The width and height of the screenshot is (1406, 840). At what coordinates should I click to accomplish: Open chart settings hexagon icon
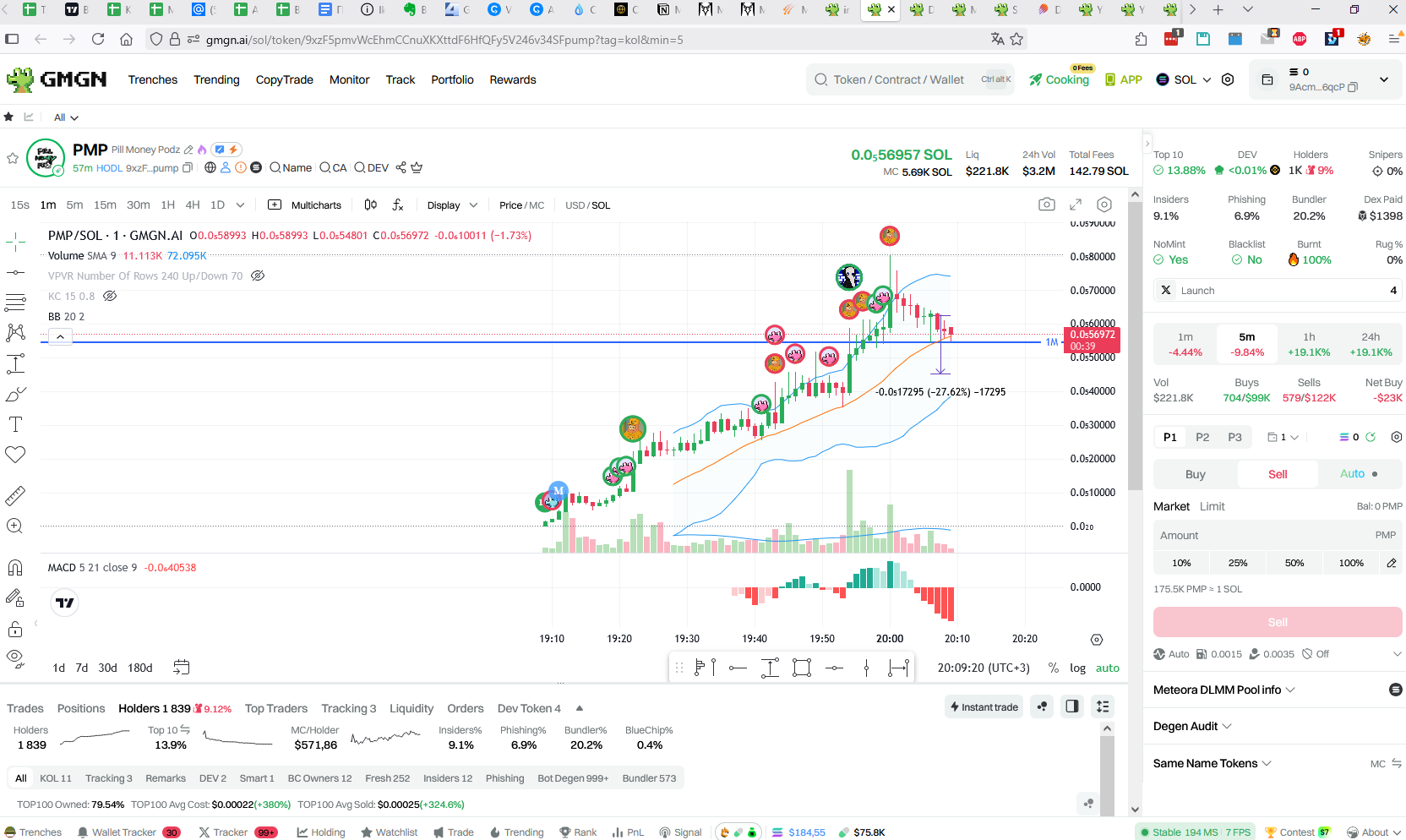pos(1104,205)
